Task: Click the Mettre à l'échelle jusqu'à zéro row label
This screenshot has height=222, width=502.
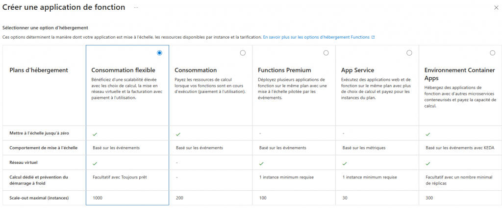Action: (x=39, y=133)
